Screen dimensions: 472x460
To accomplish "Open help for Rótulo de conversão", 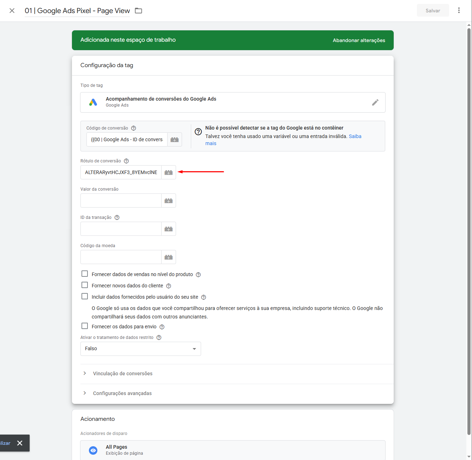I will [126, 161].
